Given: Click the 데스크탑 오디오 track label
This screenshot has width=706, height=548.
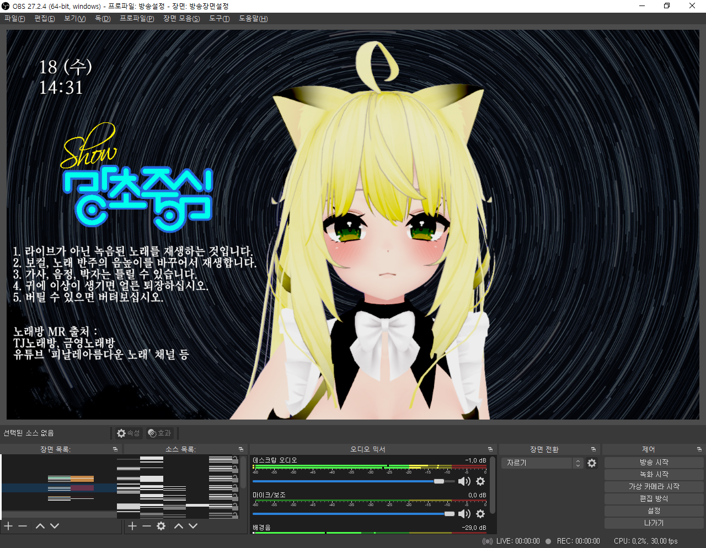Looking at the screenshot, I should click(x=275, y=460).
